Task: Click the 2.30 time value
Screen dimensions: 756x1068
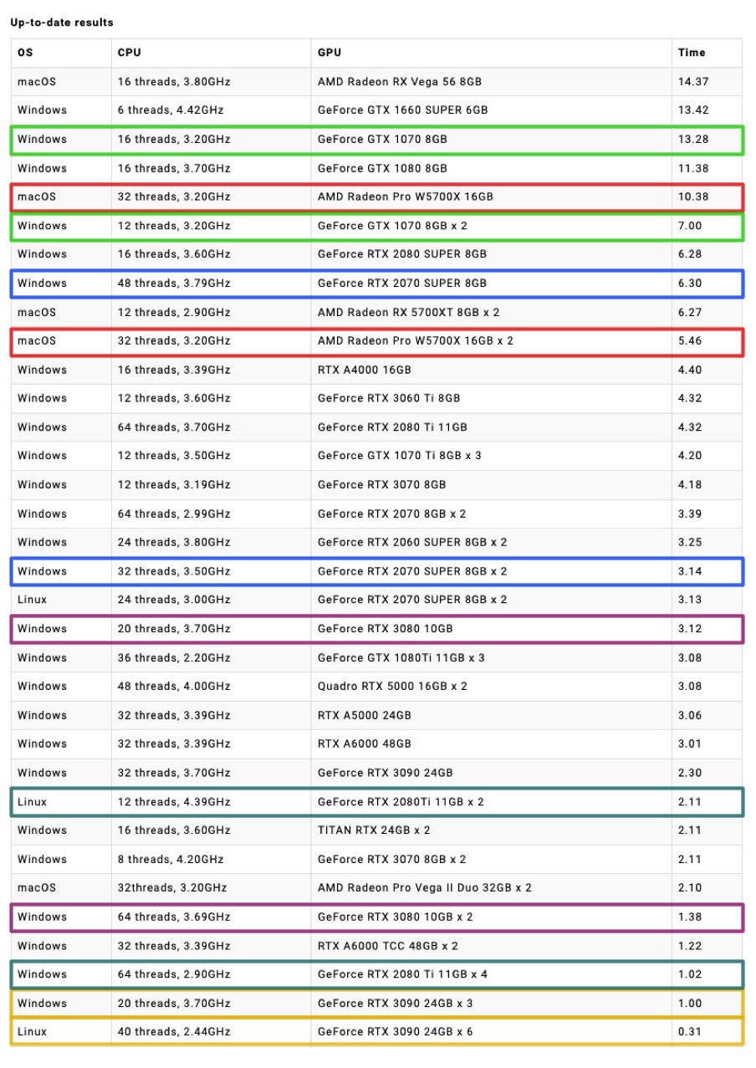Action: click(690, 774)
